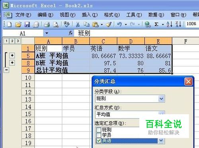Click cell value 97.5
This screenshot has height=148, width=199.
[x=103, y=63]
